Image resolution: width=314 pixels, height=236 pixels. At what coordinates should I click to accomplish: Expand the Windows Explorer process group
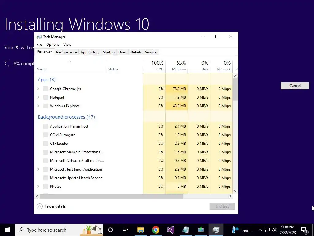(x=38, y=106)
